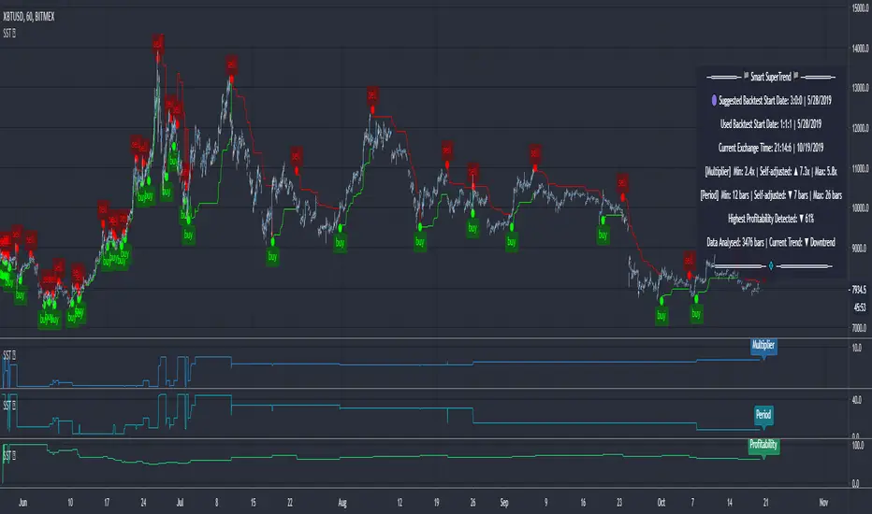Select the SST legend in the main price pane

(x=9, y=34)
